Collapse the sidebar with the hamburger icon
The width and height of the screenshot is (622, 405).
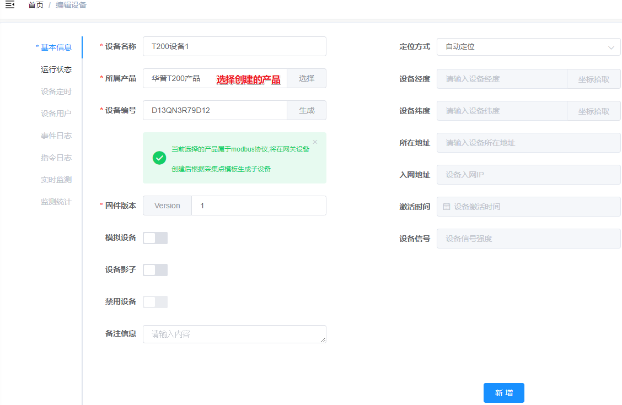point(9,5)
